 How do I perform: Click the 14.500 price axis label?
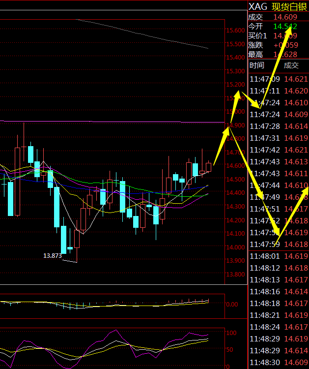point(235,179)
